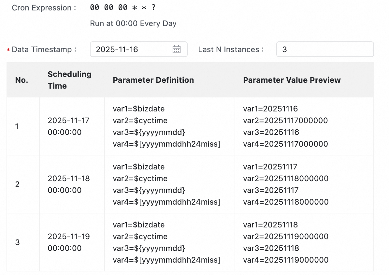Select var1=$bizdate in row 2
389x275 pixels.
[139, 167]
